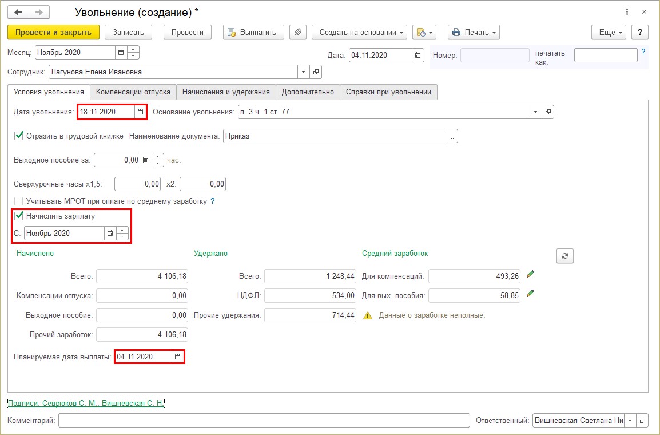This screenshot has width=660, height=435.
Task: Click Удержано Всего value 1 248,44
Action: [x=310, y=276]
